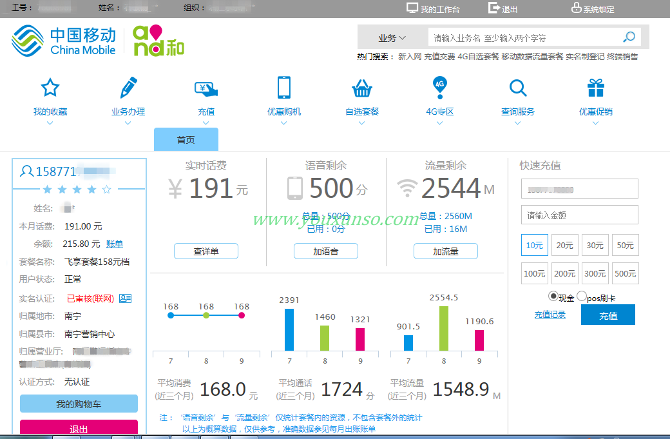Viewport: 670px width, 439px height.
Task: Open 优惠购机 phone icon
Action: 283,88
